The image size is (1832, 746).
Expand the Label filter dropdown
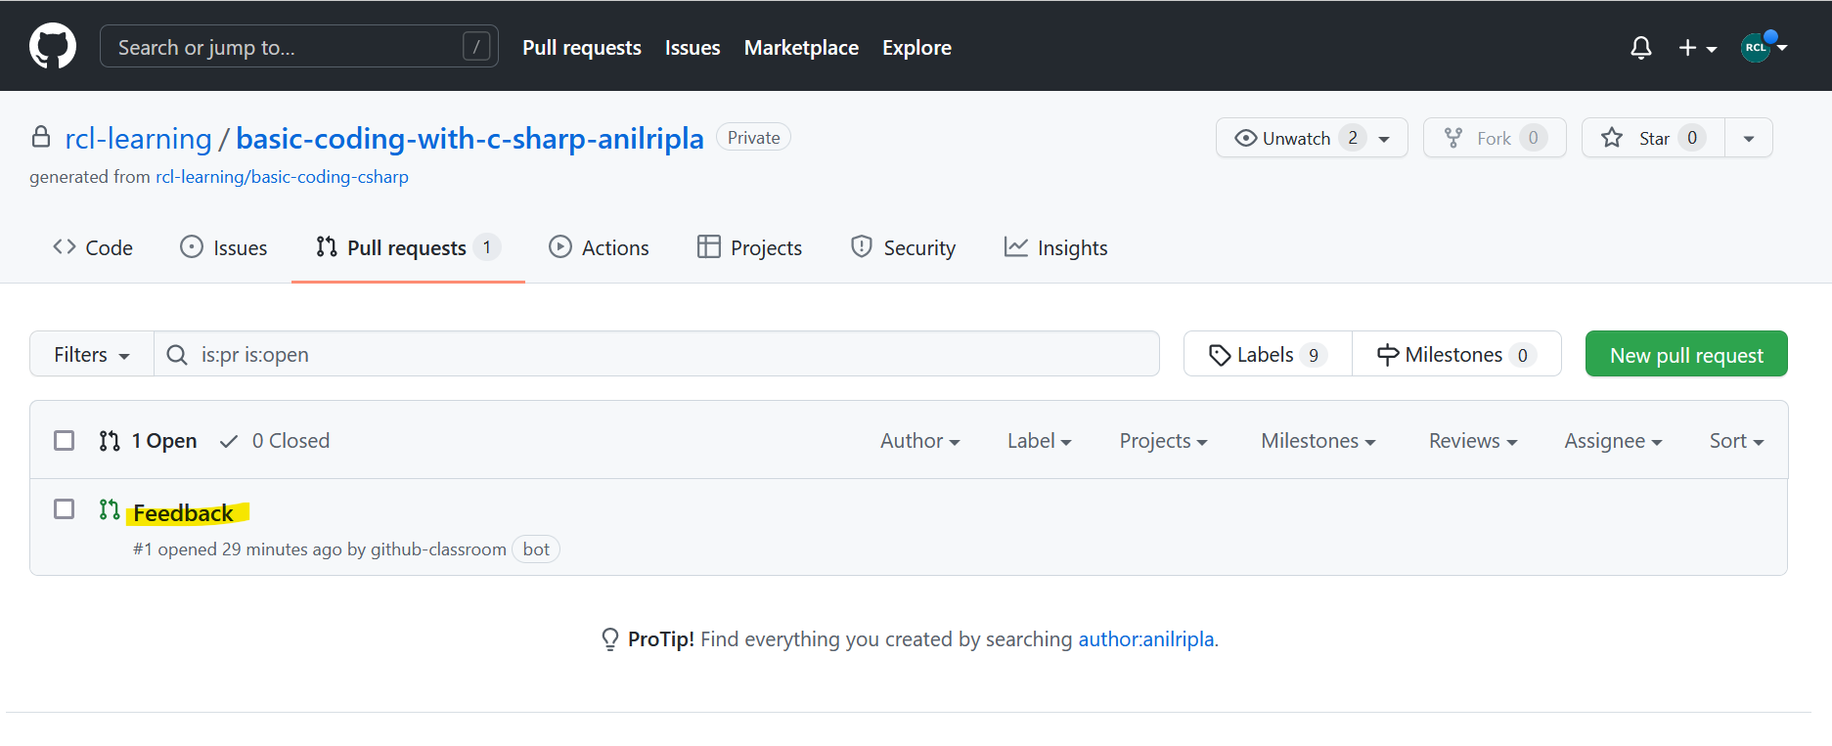click(1040, 441)
